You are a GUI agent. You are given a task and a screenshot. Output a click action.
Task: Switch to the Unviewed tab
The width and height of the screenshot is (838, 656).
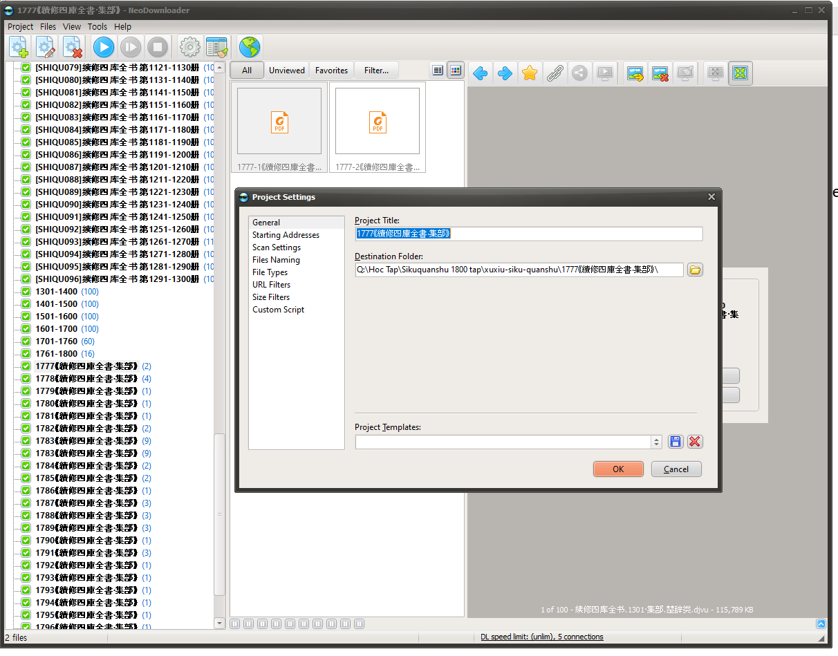pos(286,70)
